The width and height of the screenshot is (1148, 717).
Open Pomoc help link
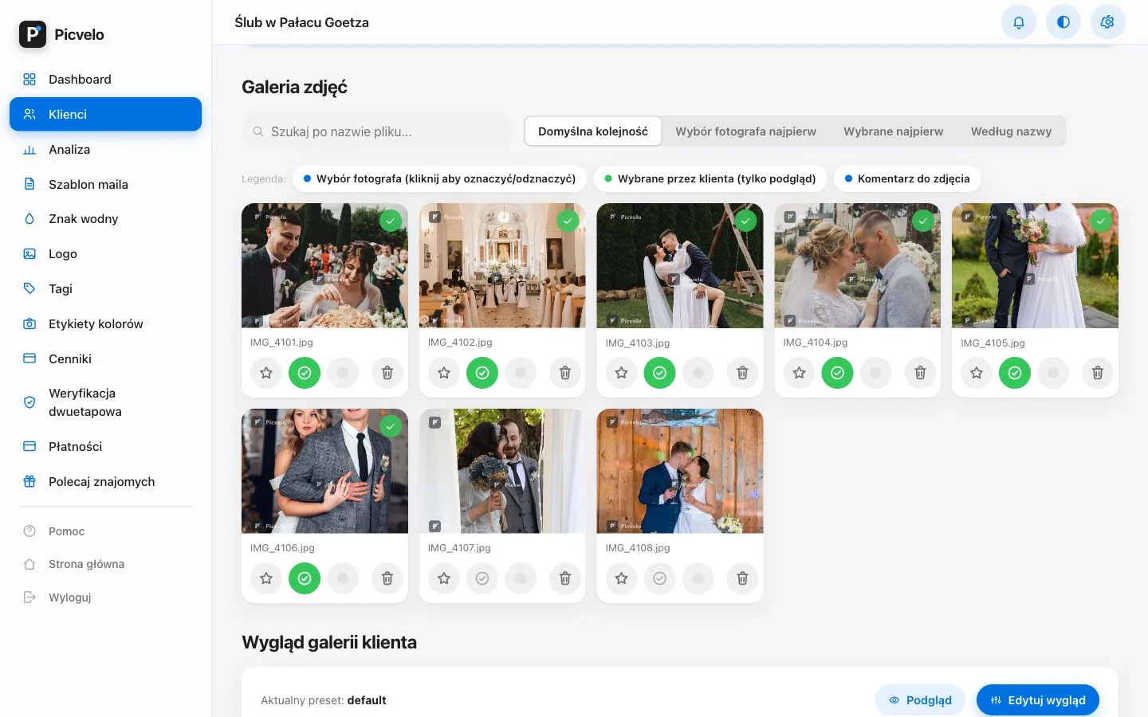(x=105, y=531)
